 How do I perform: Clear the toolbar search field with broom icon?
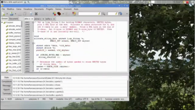99,14
